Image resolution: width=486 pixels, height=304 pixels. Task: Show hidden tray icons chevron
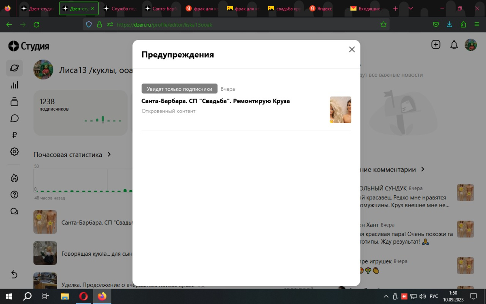pos(386,296)
